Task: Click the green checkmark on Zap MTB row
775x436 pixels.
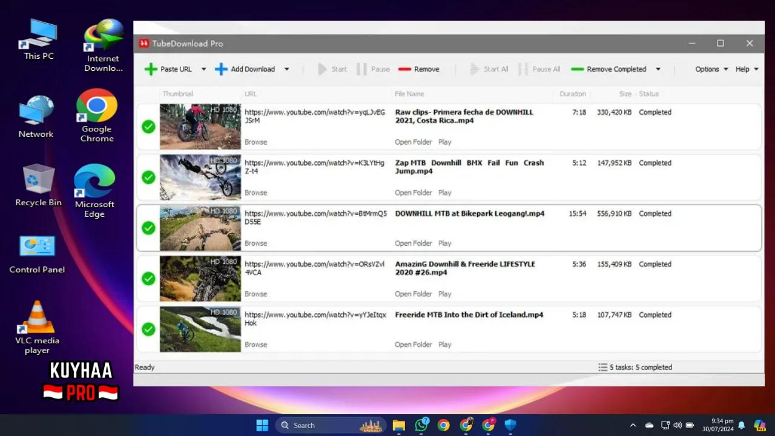Action: tap(148, 177)
